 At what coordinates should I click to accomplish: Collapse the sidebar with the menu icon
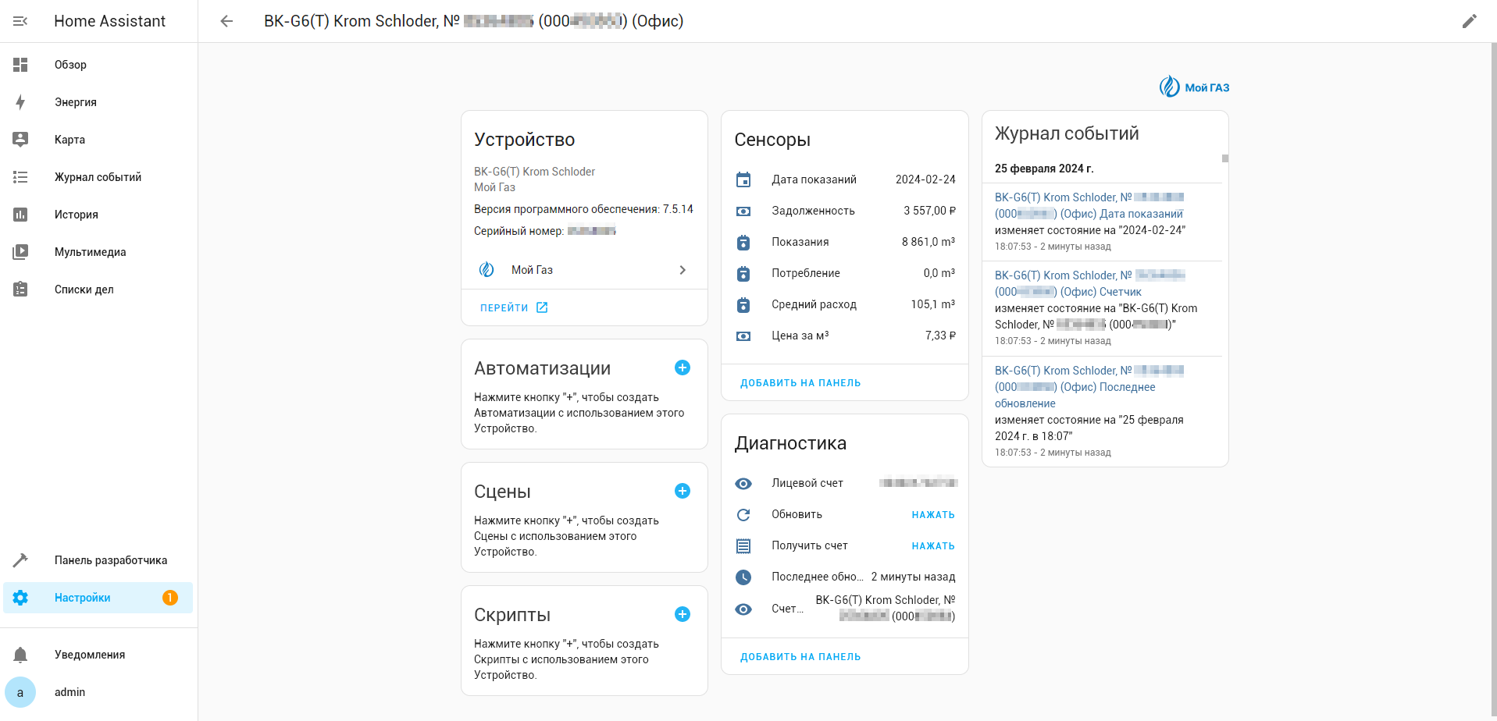(20, 21)
